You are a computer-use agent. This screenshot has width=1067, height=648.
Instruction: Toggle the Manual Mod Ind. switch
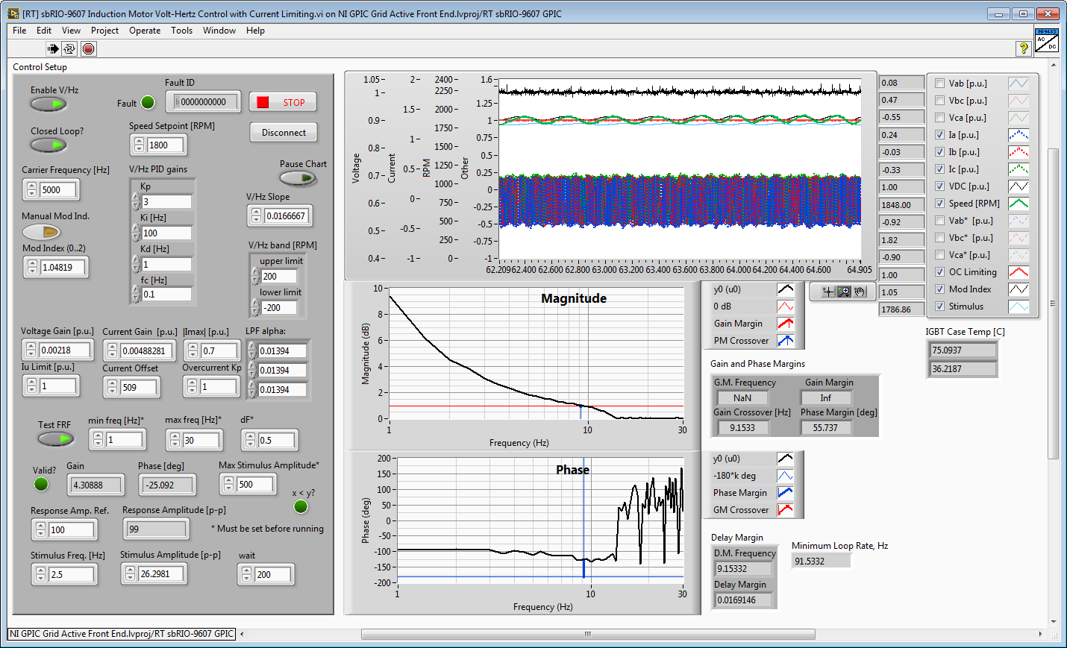(x=41, y=232)
